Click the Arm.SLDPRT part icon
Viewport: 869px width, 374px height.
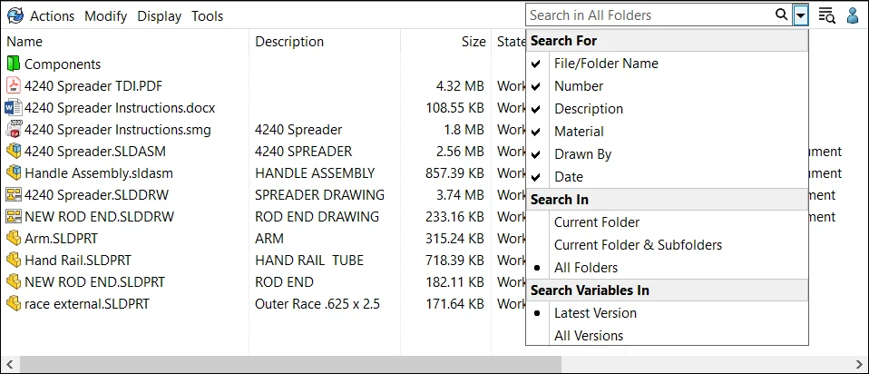pos(14,239)
